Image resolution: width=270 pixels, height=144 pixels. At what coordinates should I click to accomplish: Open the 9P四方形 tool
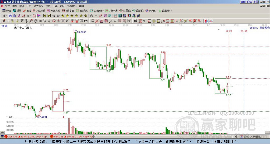coord(54,11)
